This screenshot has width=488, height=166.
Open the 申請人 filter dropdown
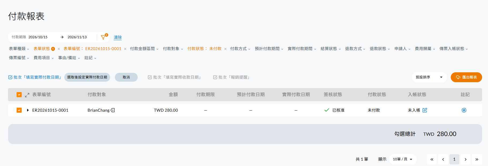403,49
